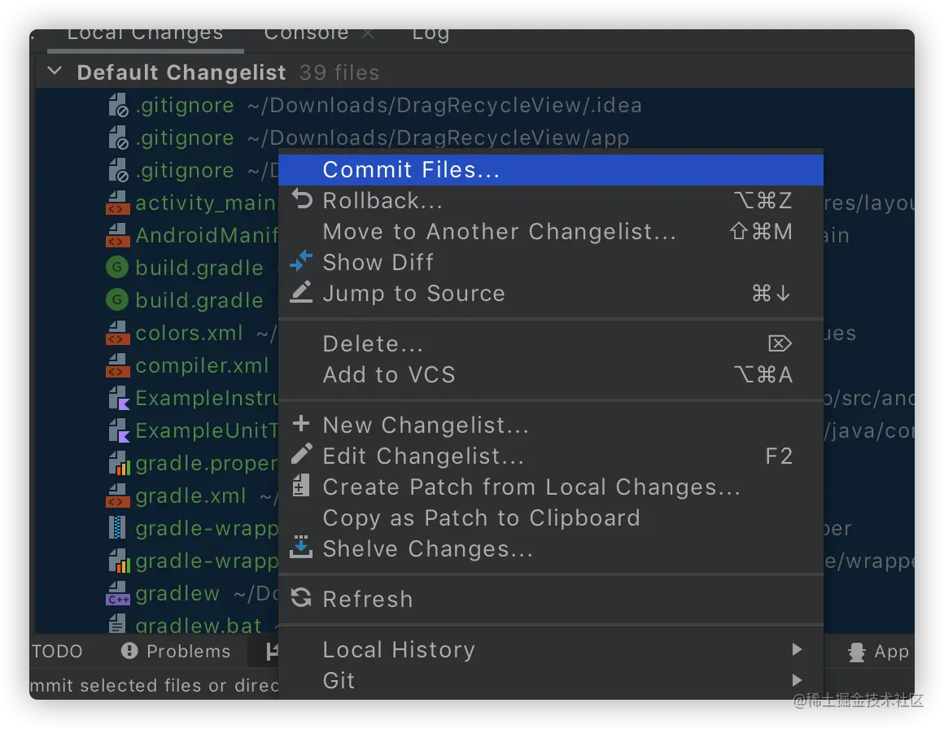Click the New Changelist plus icon
The width and height of the screenshot is (944, 729).
(x=301, y=424)
